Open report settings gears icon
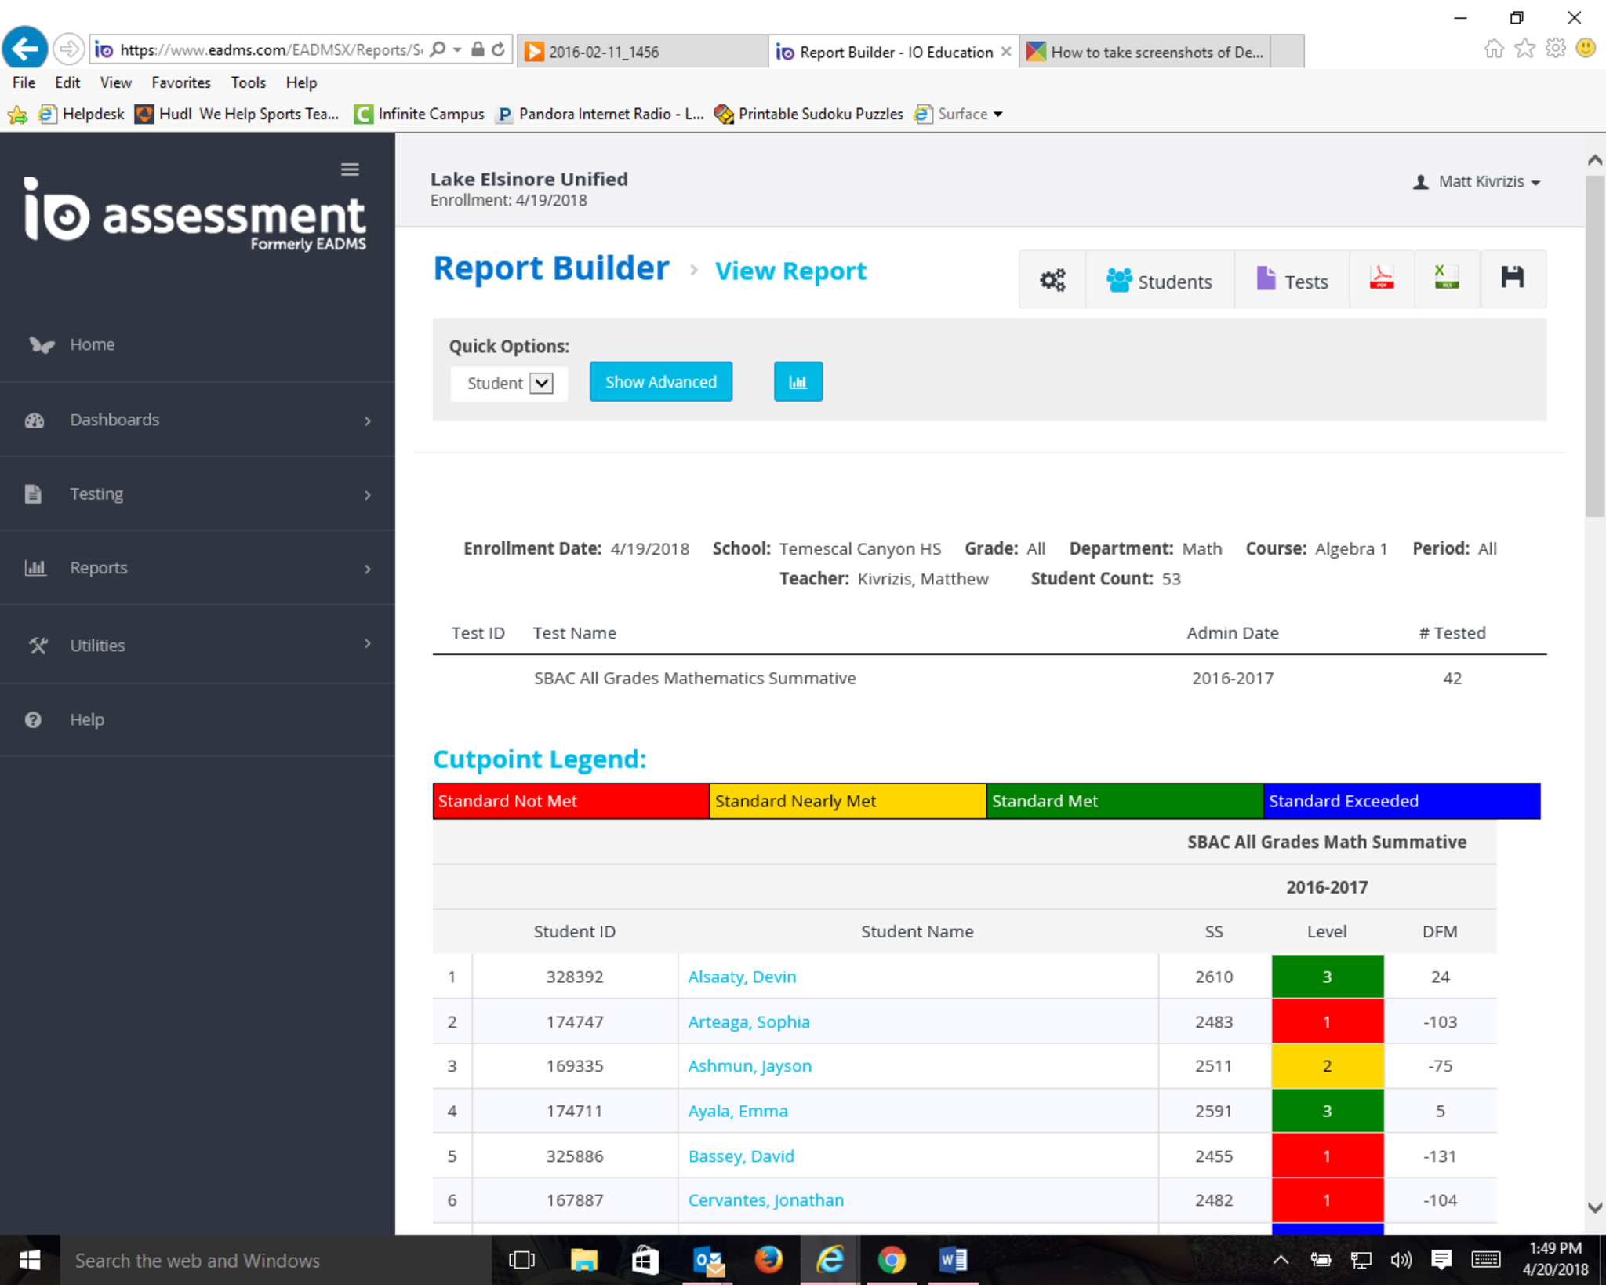 1052,280
